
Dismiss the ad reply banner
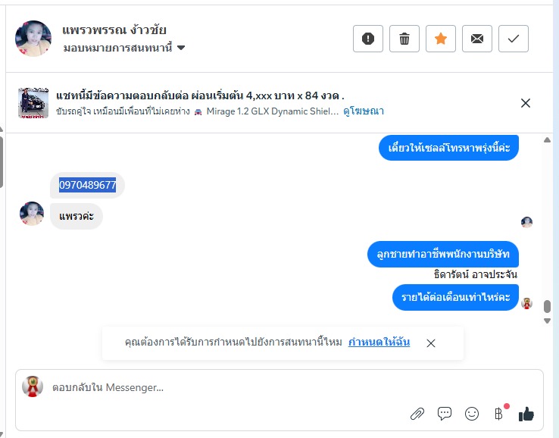pyautogui.click(x=526, y=103)
